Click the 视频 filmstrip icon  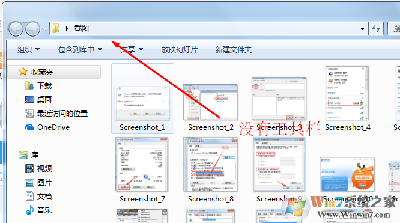coord(29,168)
